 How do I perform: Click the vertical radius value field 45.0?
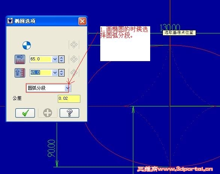pos(41,73)
